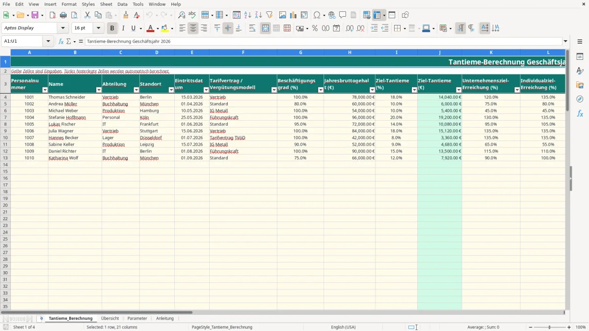The image size is (589, 331).
Task: Click the Spelling check icon
Action: click(192, 15)
